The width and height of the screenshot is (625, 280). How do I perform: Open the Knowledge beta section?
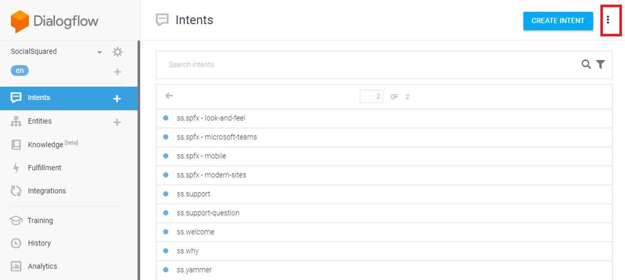tap(45, 144)
